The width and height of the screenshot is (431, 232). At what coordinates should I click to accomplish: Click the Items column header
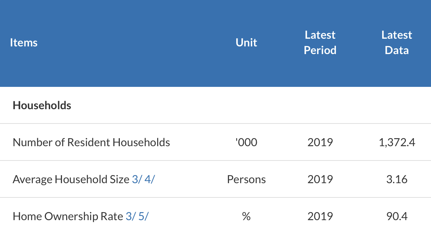pyautogui.click(x=24, y=43)
